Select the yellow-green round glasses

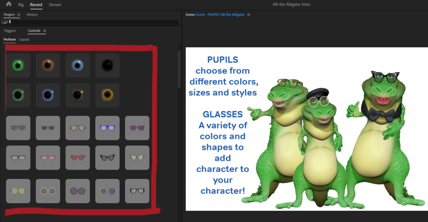click(x=18, y=191)
